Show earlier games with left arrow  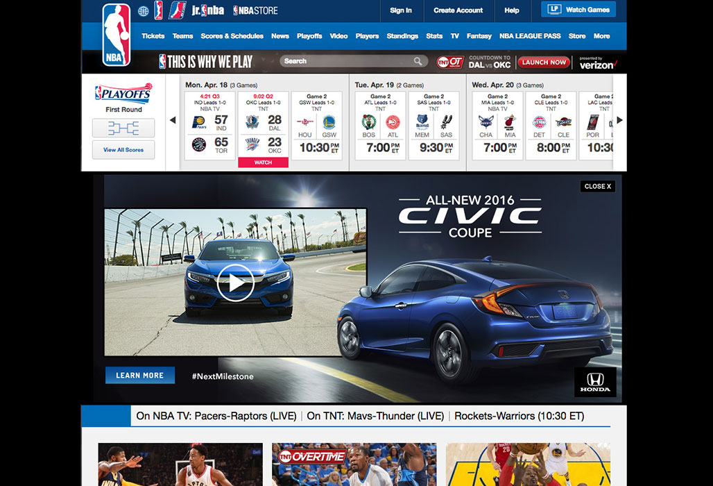[172, 120]
